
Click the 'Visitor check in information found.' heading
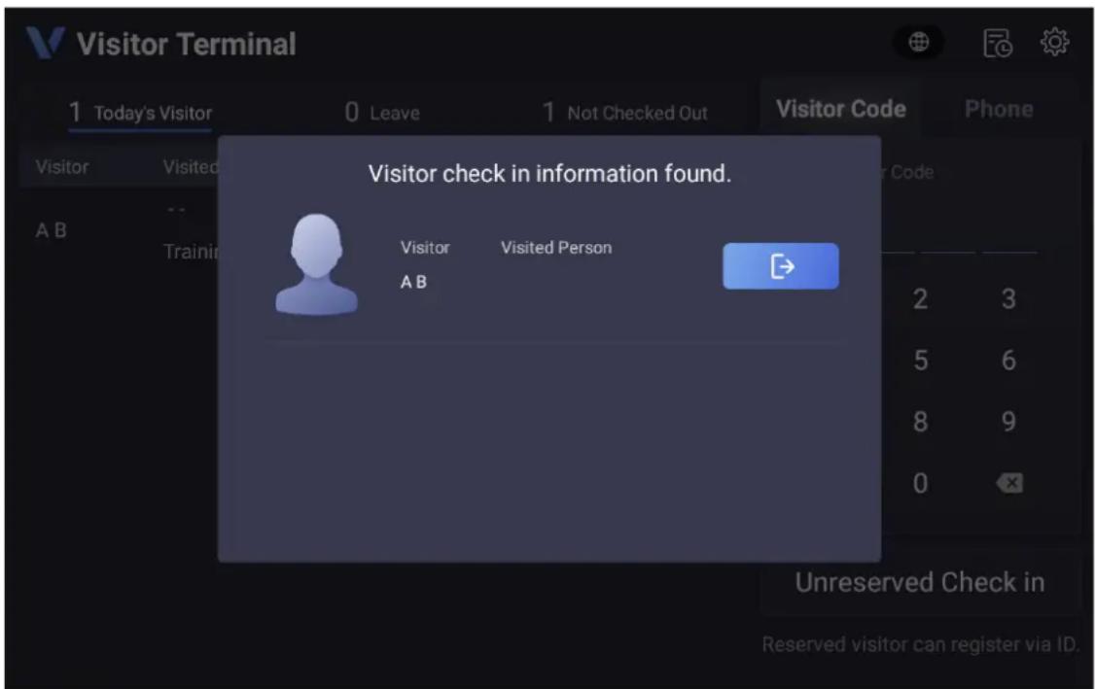549,173
